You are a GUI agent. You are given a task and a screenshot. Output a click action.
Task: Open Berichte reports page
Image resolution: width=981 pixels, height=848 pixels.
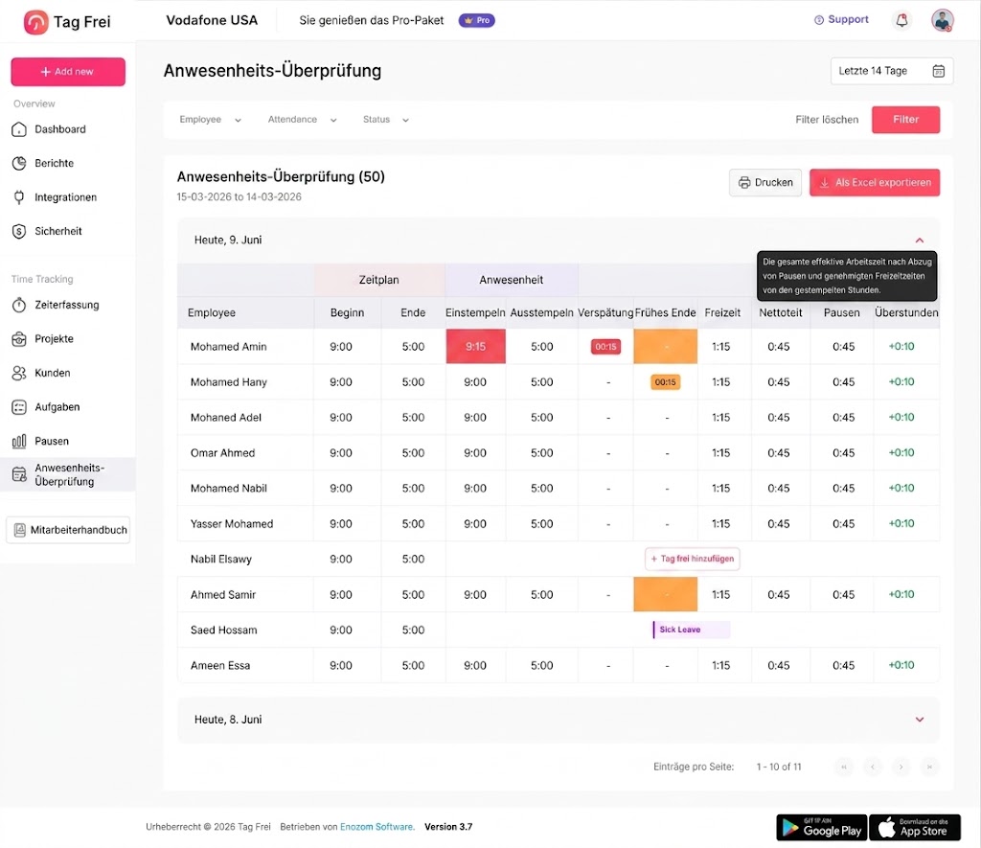click(54, 163)
